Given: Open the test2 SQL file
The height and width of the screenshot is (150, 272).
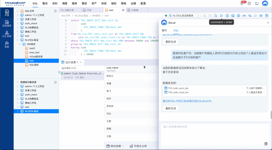Looking at the screenshot, I should tap(32, 48).
